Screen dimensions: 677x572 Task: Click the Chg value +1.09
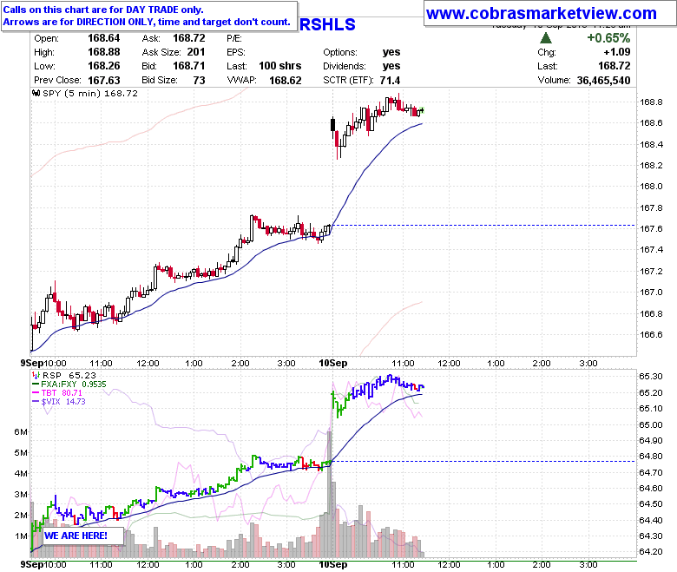616,52
